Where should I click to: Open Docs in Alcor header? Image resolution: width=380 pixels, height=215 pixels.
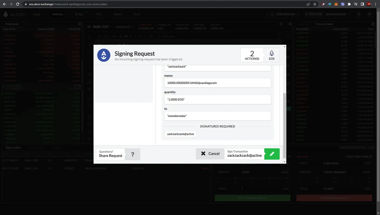[x=137, y=14]
